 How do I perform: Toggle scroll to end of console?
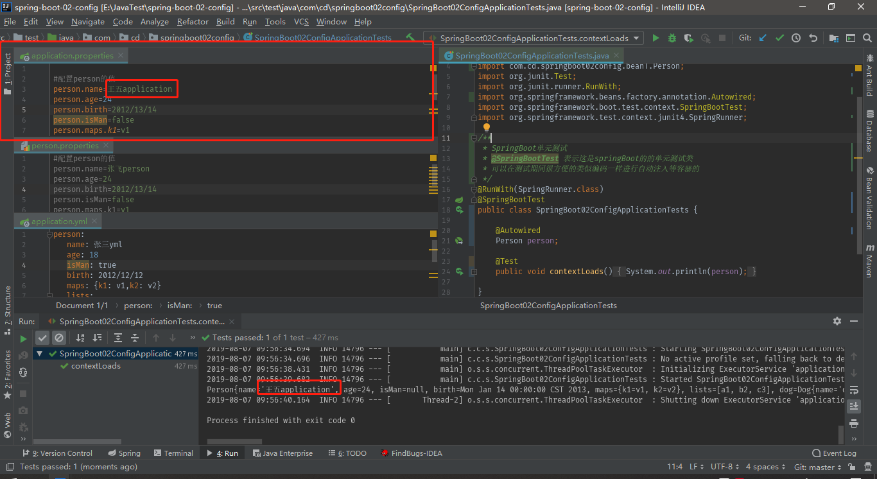click(x=854, y=406)
